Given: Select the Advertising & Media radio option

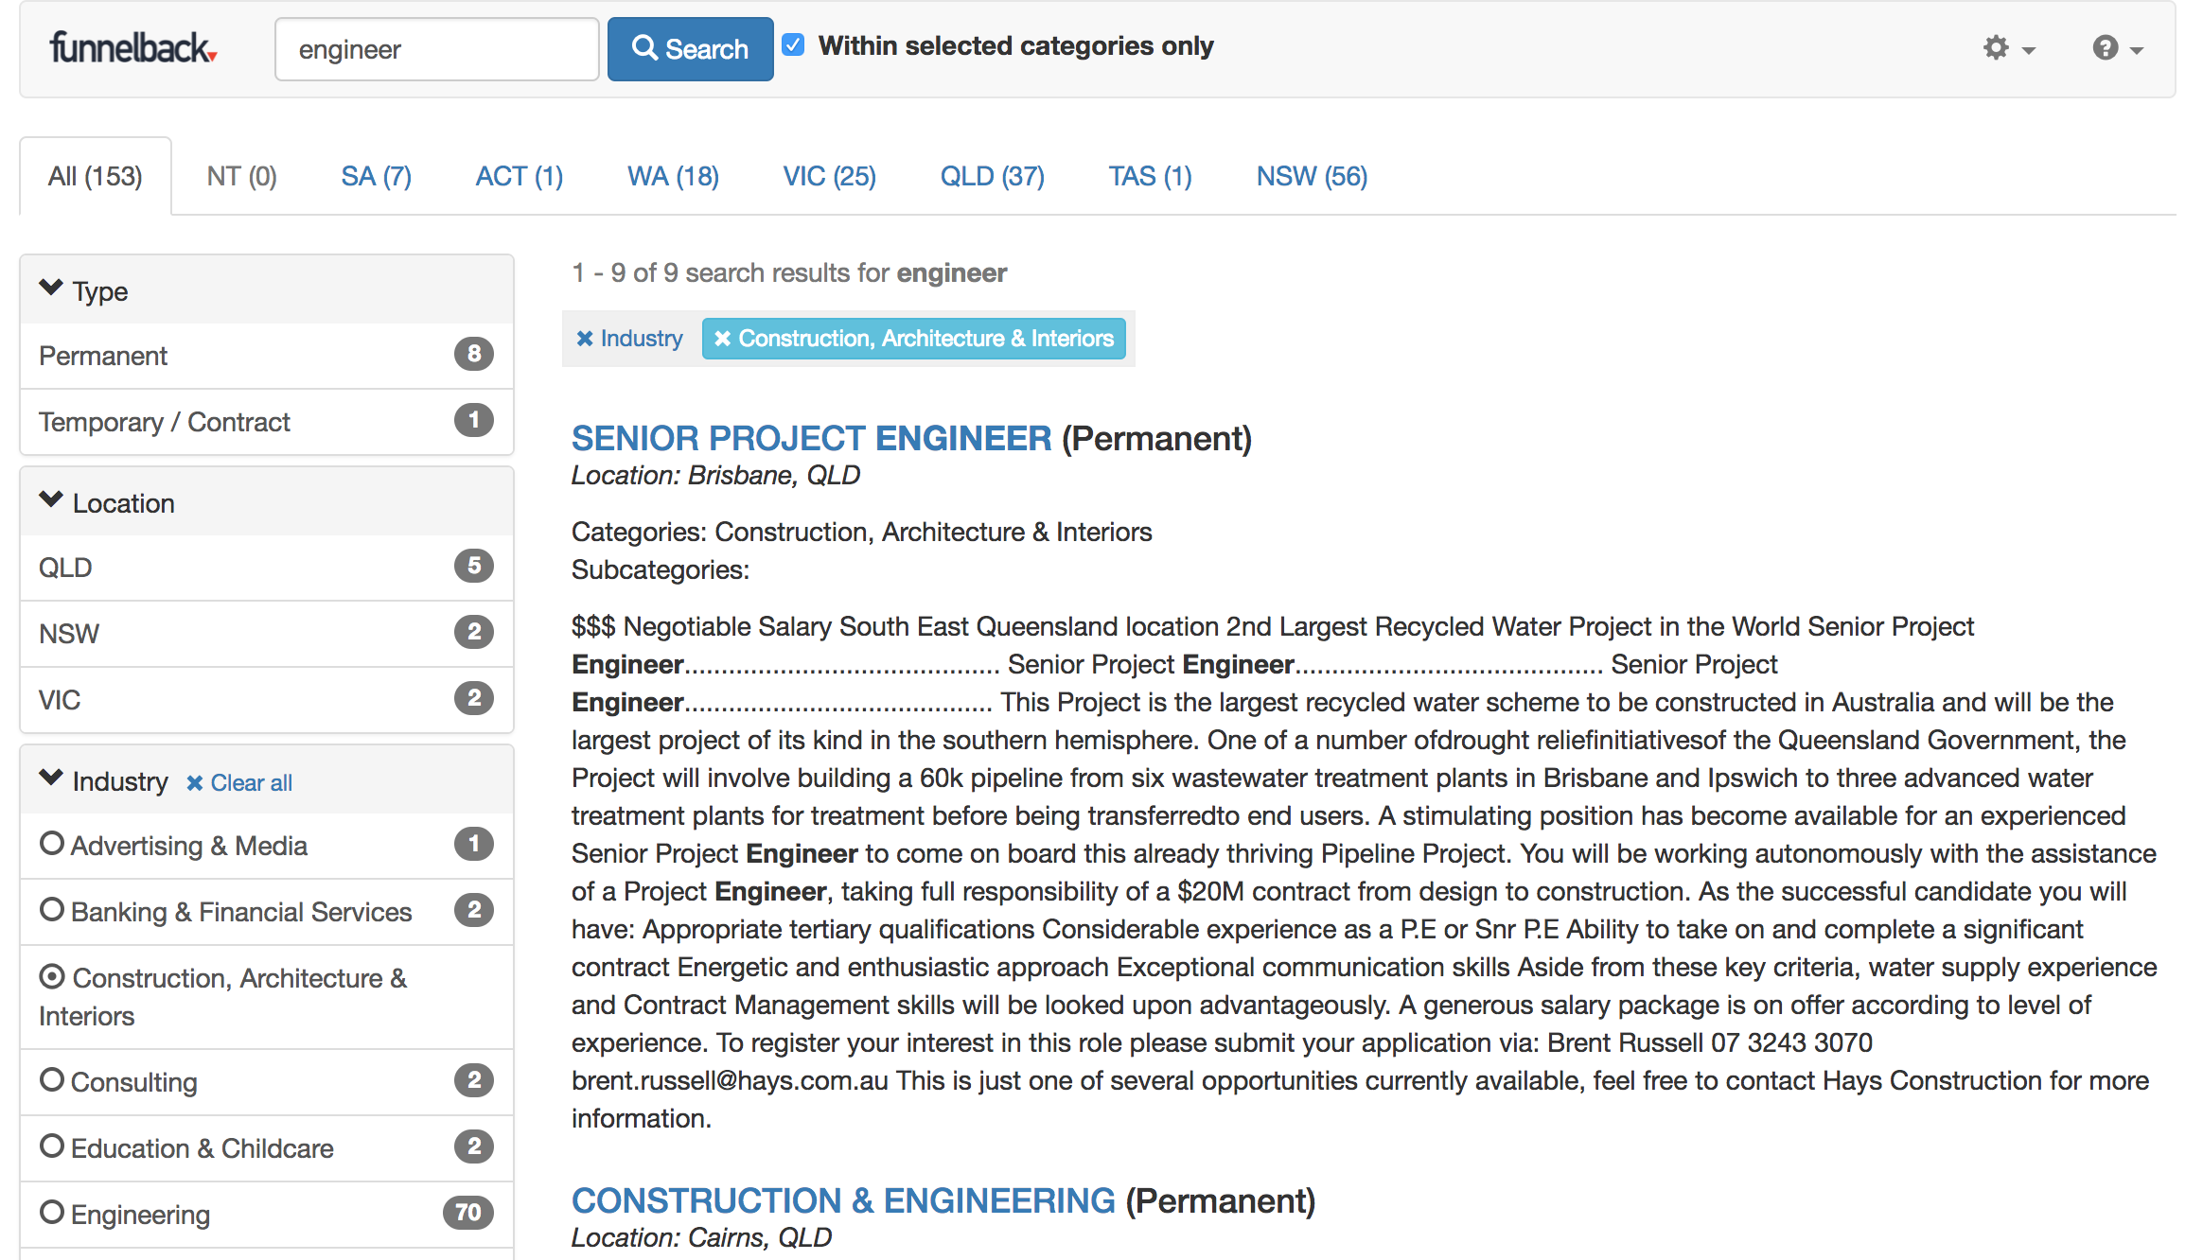Looking at the screenshot, I should click(52, 844).
